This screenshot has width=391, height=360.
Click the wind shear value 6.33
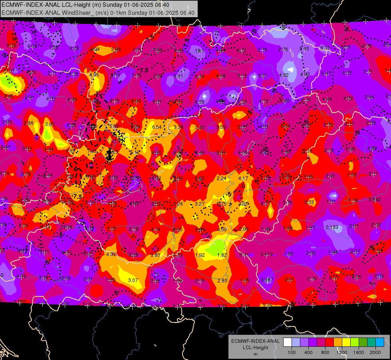(325, 48)
